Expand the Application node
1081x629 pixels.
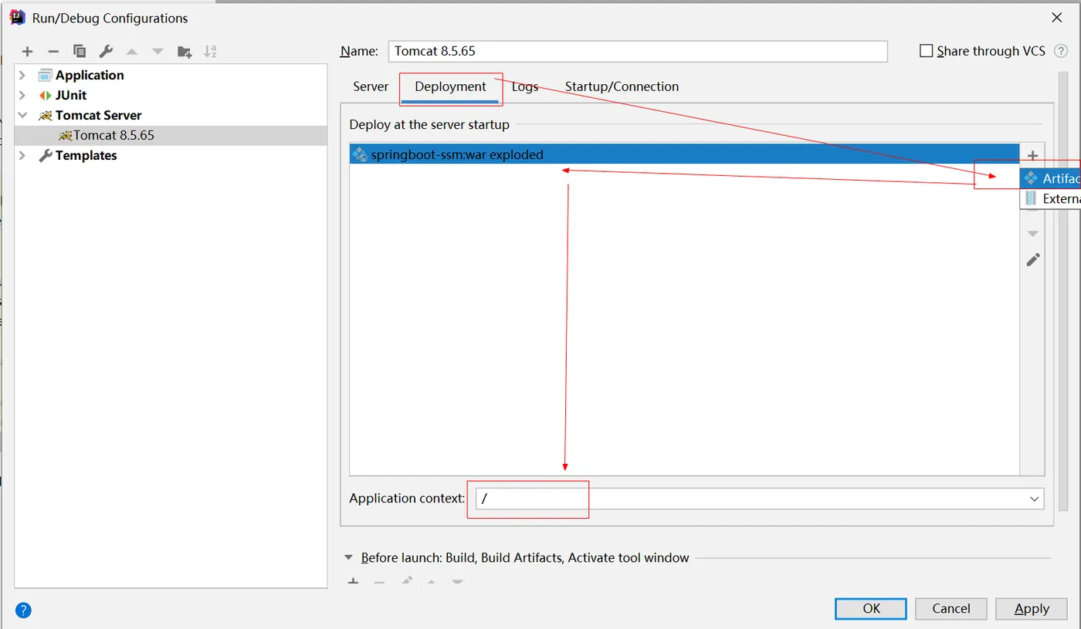click(x=22, y=75)
